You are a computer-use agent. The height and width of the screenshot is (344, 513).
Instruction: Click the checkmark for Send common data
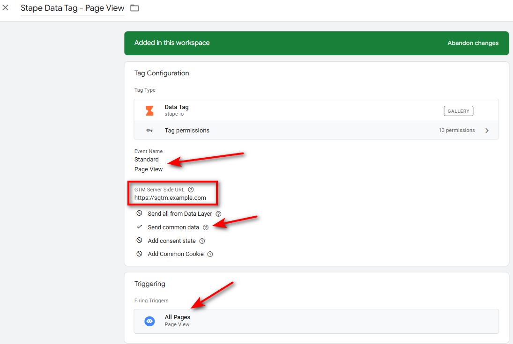[139, 227]
